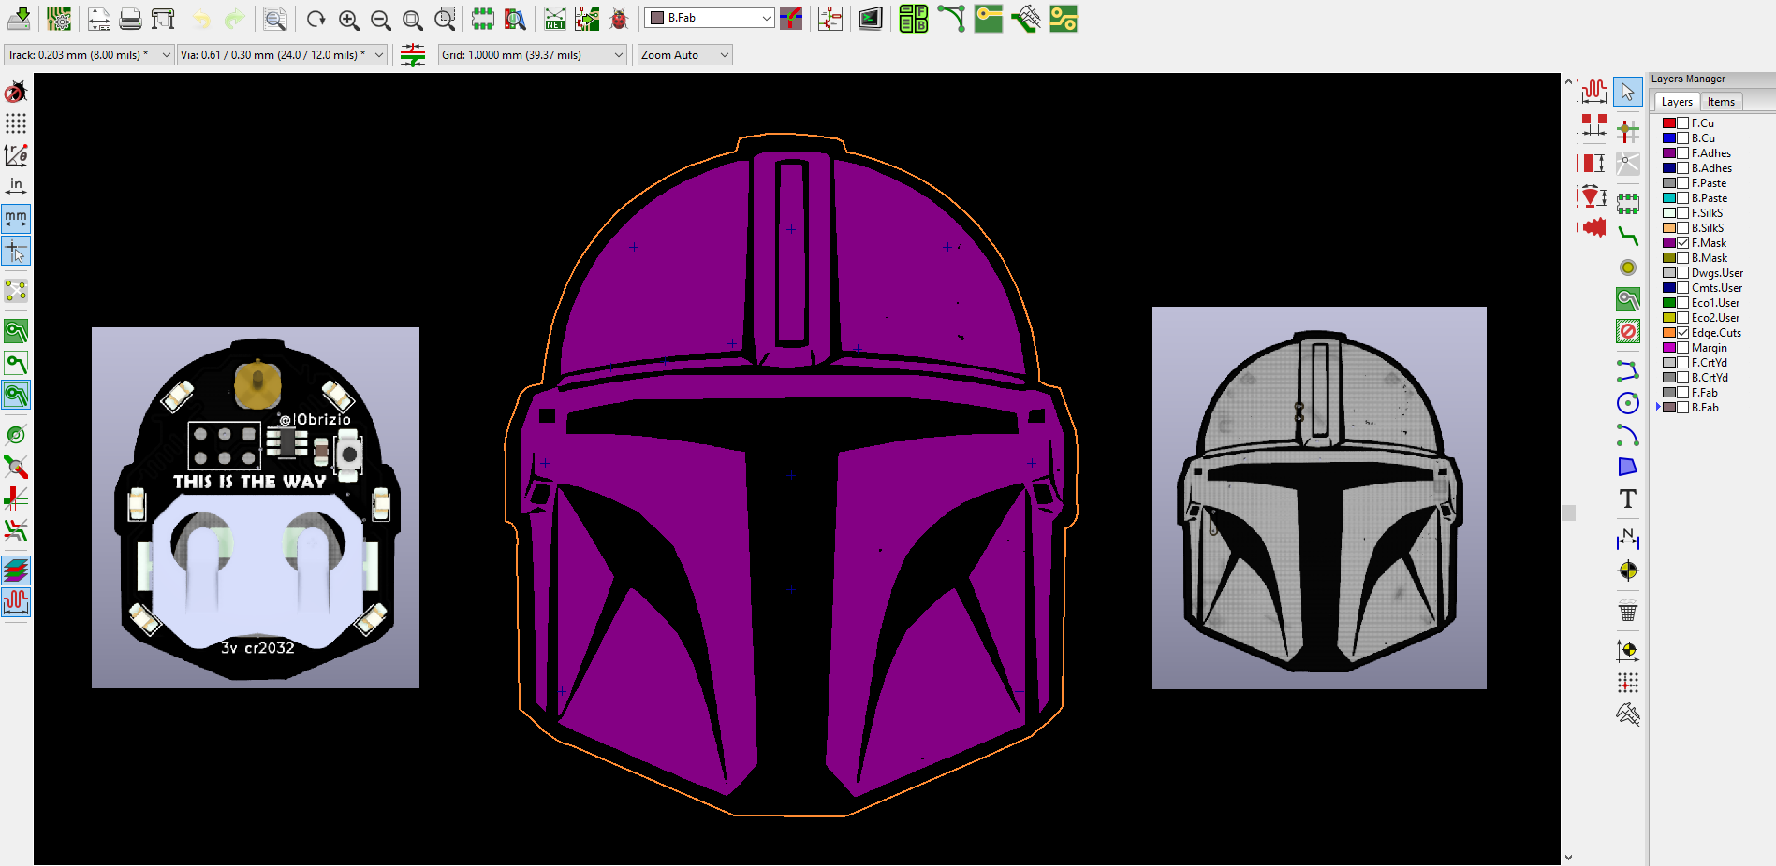
Task: Switch to the Items tab
Action: point(1721,102)
